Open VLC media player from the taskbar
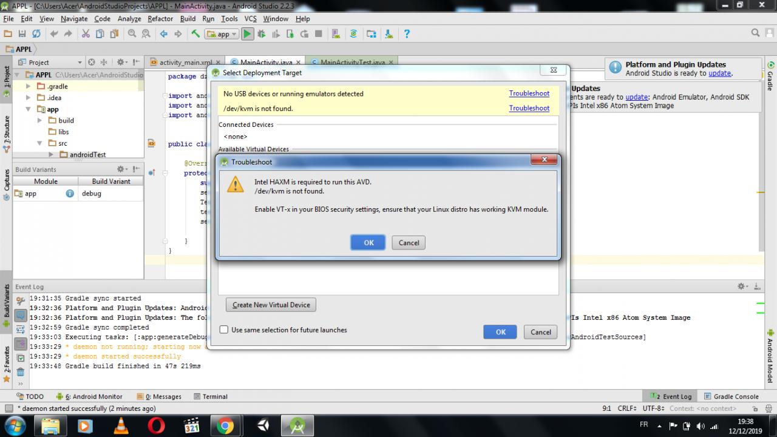Viewport: 777px width, 437px height. point(121,426)
